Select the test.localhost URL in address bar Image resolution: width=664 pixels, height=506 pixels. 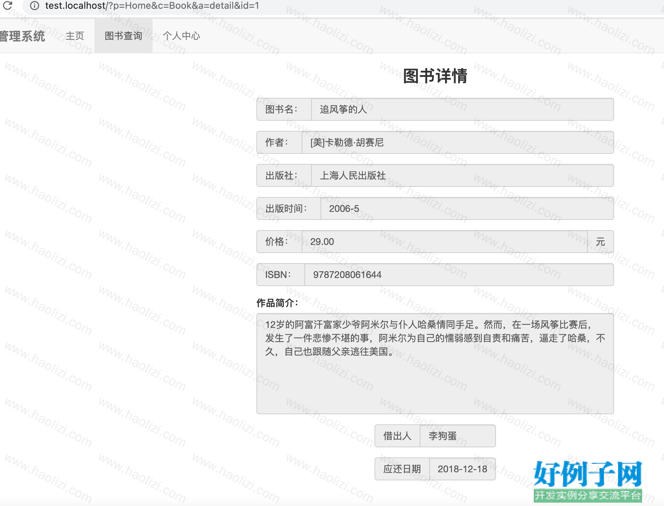152,5
